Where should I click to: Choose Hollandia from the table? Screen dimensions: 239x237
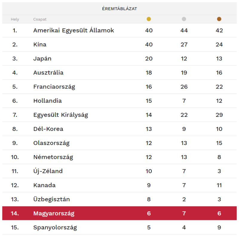click(x=48, y=101)
